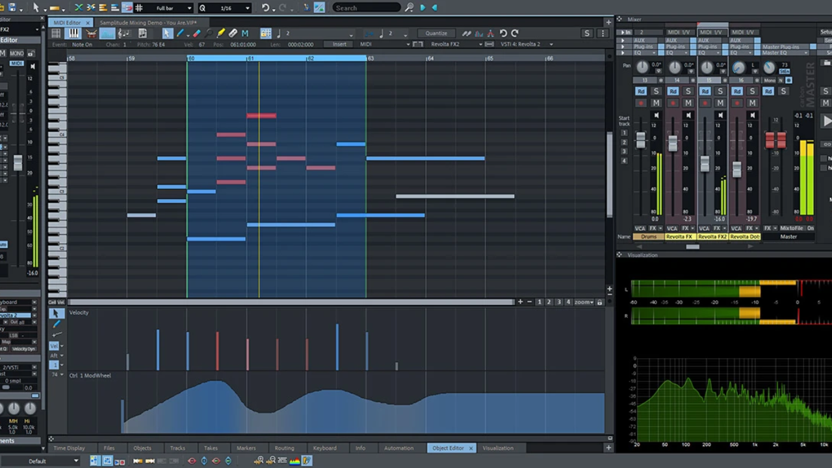Toggle the grid lines icon in top toolbar
Viewport: 832px width, 468px height.
tap(138, 8)
